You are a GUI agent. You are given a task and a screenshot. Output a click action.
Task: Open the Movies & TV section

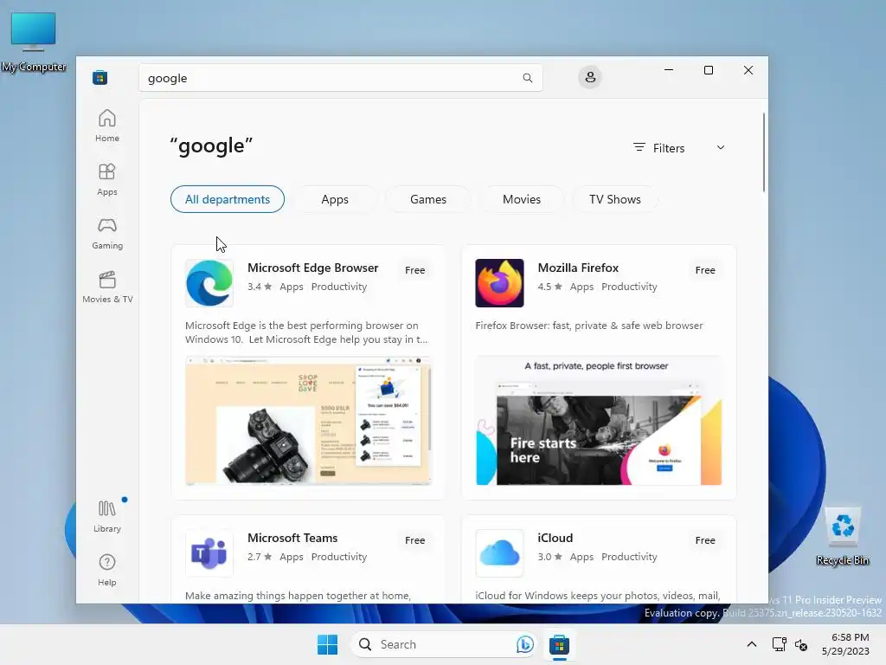(107, 287)
